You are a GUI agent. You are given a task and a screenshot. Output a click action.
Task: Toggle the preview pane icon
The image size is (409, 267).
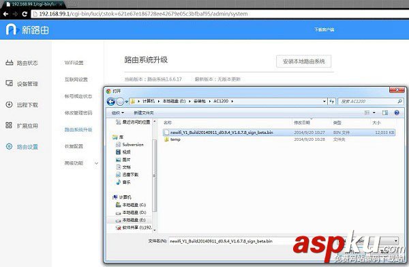(385, 113)
